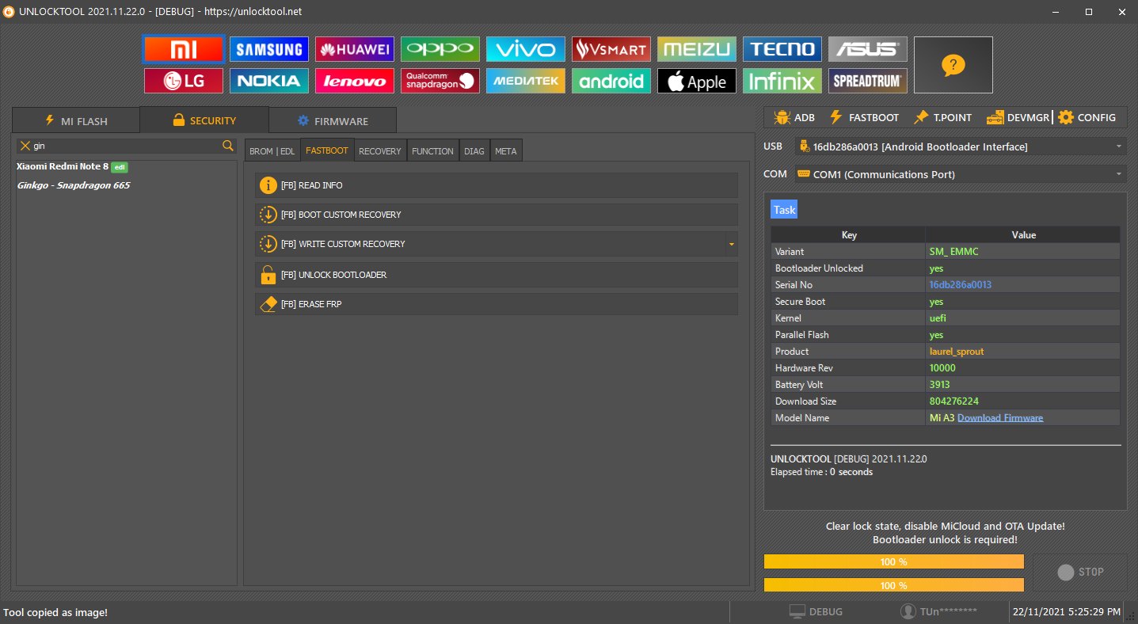Open DEVMGR device manager
Image resolution: width=1138 pixels, height=624 pixels.
(x=1018, y=117)
